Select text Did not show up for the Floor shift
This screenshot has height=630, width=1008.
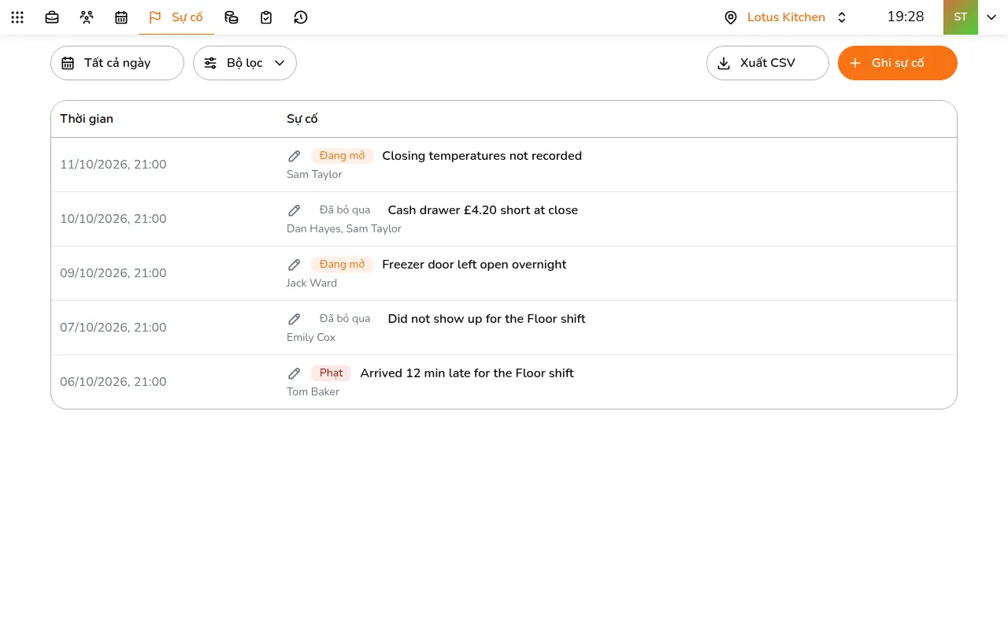[487, 319]
